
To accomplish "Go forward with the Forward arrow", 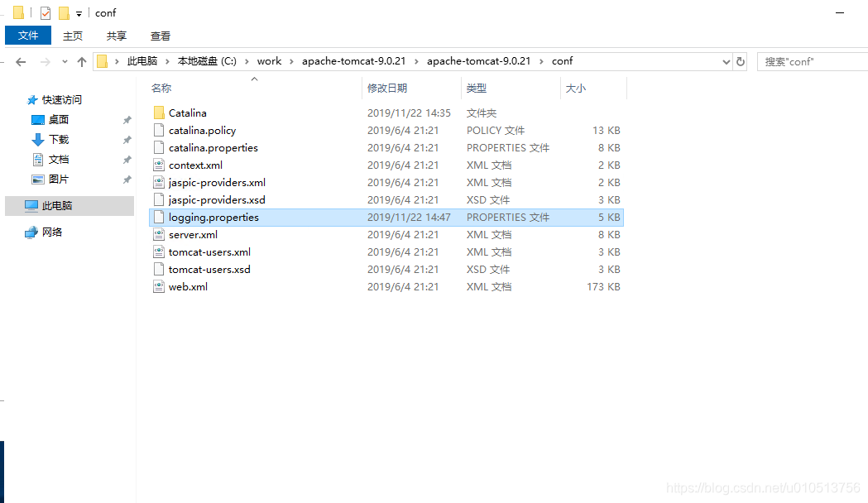I will 46,61.
